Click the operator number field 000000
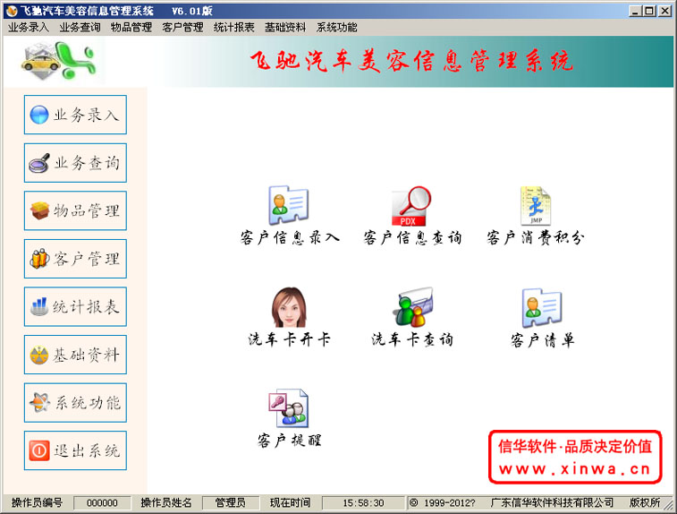 point(102,502)
